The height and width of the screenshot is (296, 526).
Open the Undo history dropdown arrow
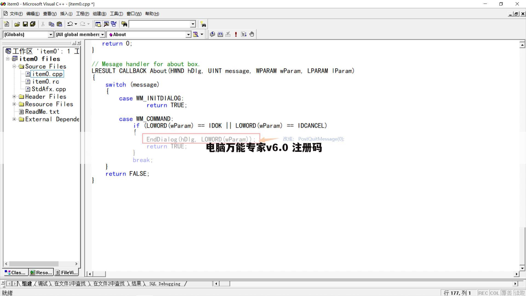(76, 24)
